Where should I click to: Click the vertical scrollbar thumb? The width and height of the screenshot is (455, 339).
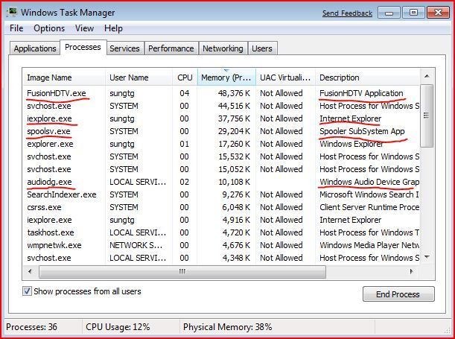click(x=427, y=115)
